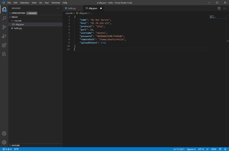Open the File menu
Screen dimensions: 229x151
pos(9,2)
